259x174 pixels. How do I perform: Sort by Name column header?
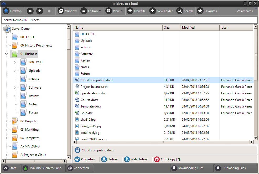click(118, 28)
